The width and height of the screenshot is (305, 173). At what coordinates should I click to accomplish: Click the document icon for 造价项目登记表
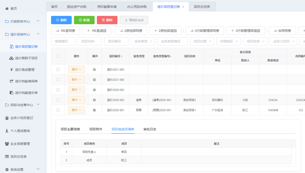coord(11,47)
